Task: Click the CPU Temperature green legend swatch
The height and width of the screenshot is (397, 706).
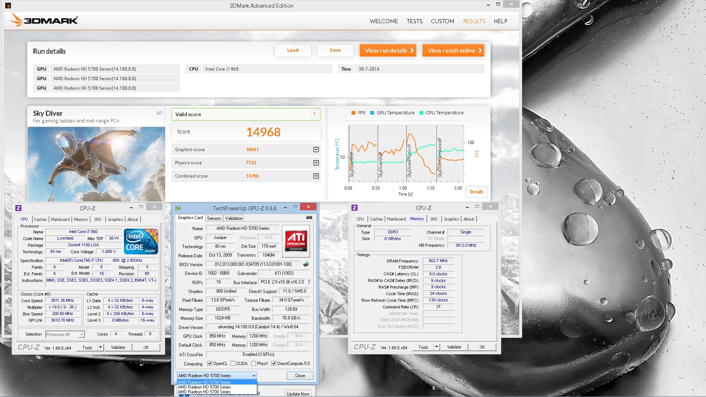Action: (x=421, y=113)
